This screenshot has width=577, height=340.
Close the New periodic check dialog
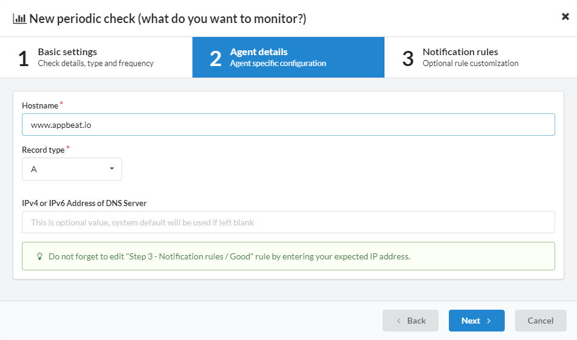coord(565,16)
